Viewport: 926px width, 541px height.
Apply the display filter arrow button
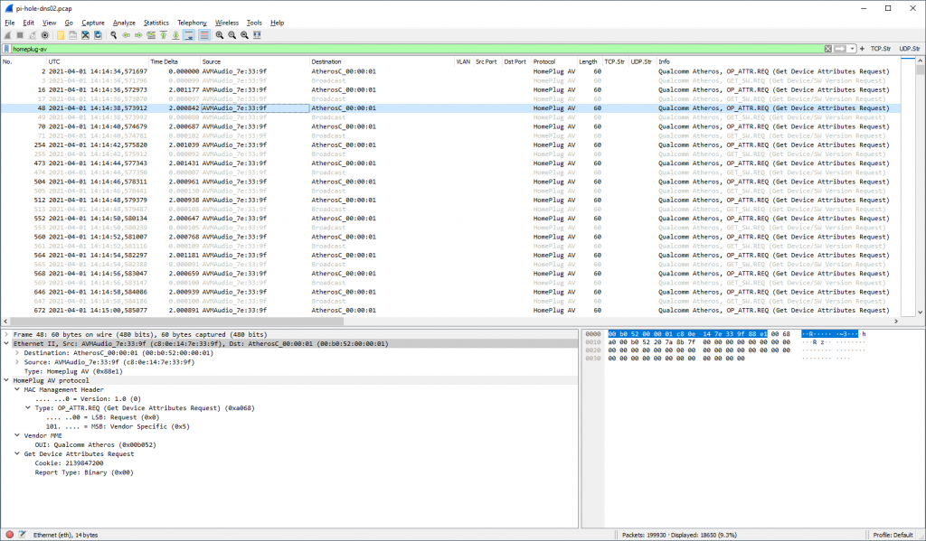tap(840, 49)
